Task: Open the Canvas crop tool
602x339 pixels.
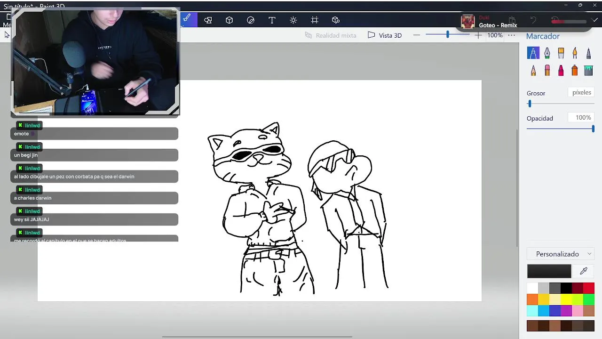Action: [315, 20]
